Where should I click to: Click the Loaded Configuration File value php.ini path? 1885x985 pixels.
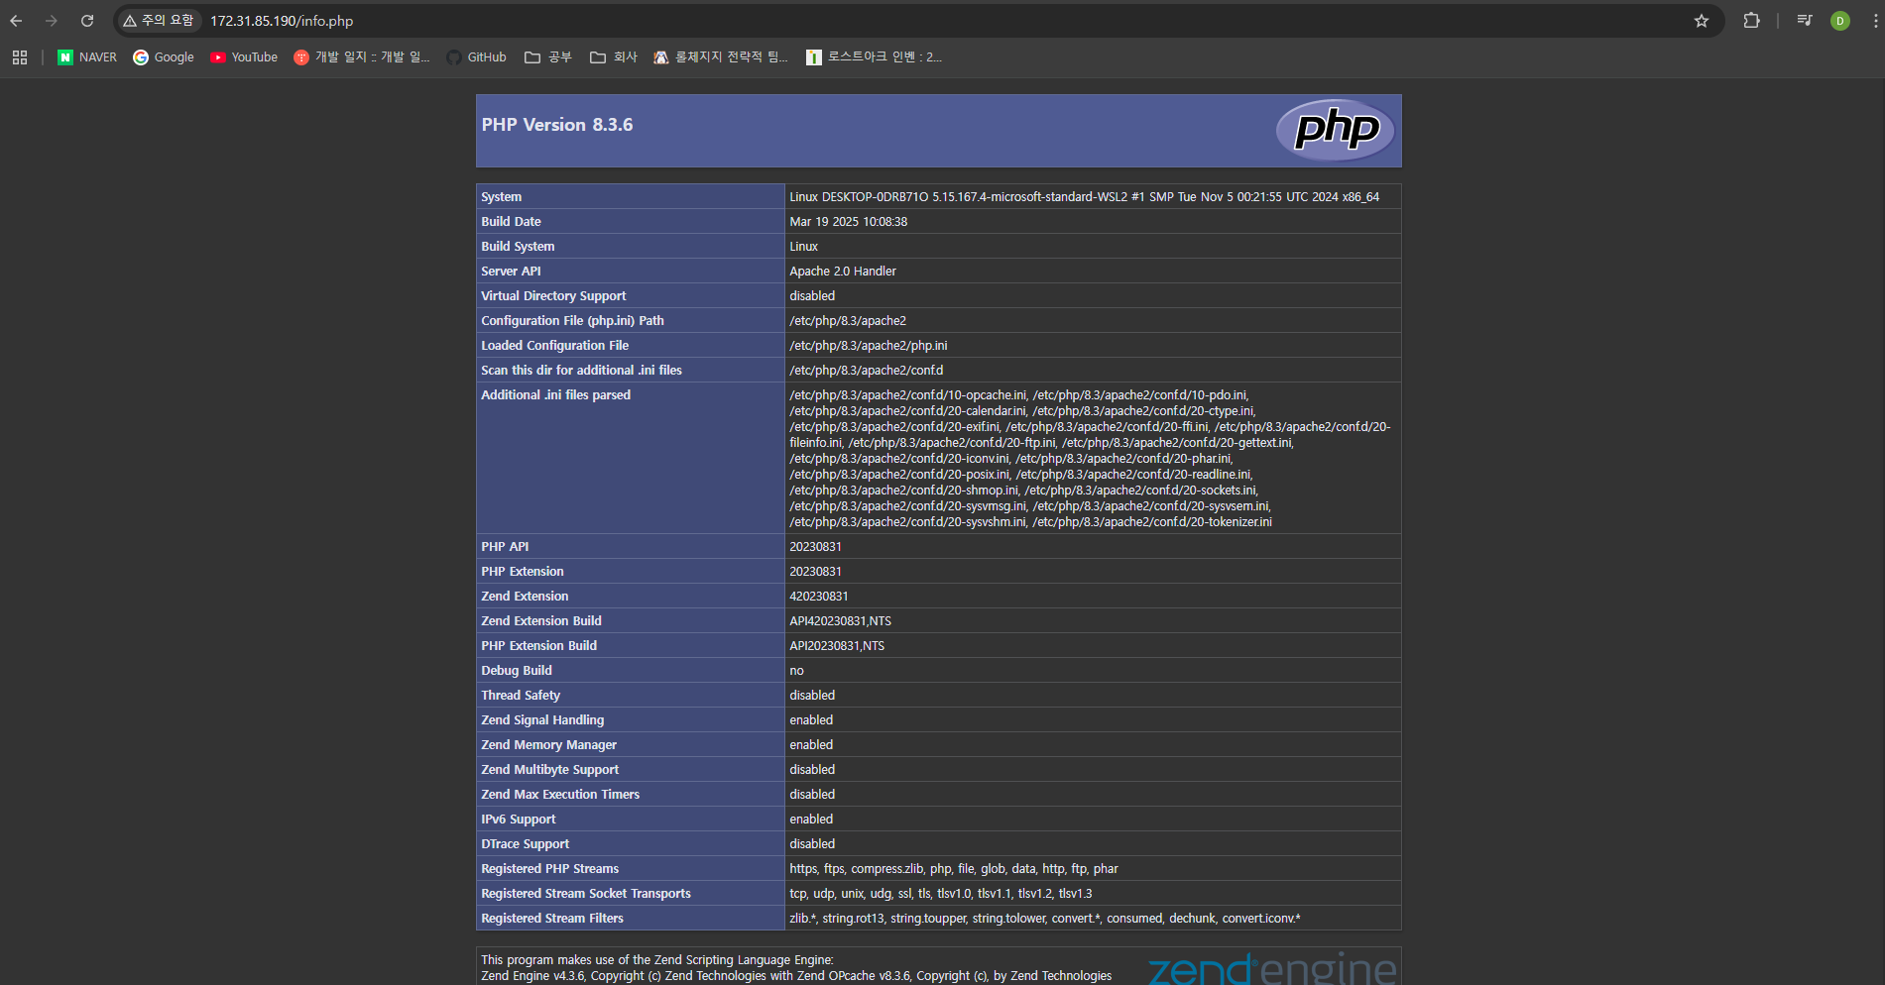click(x=869, y=346)
